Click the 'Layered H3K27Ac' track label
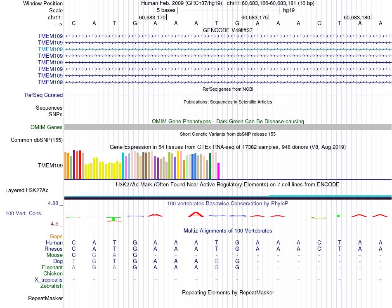The width and height of the screenshot is (392, 308). pyautogui.click(x=27, y=190)
